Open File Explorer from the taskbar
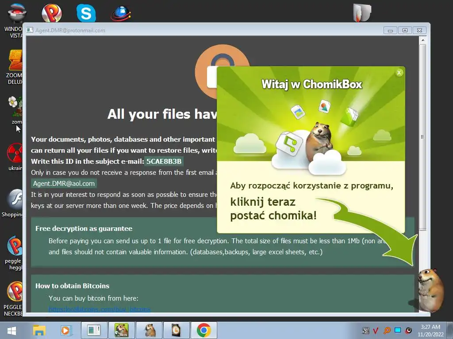The image size is (453, 339). coord(39,331)
